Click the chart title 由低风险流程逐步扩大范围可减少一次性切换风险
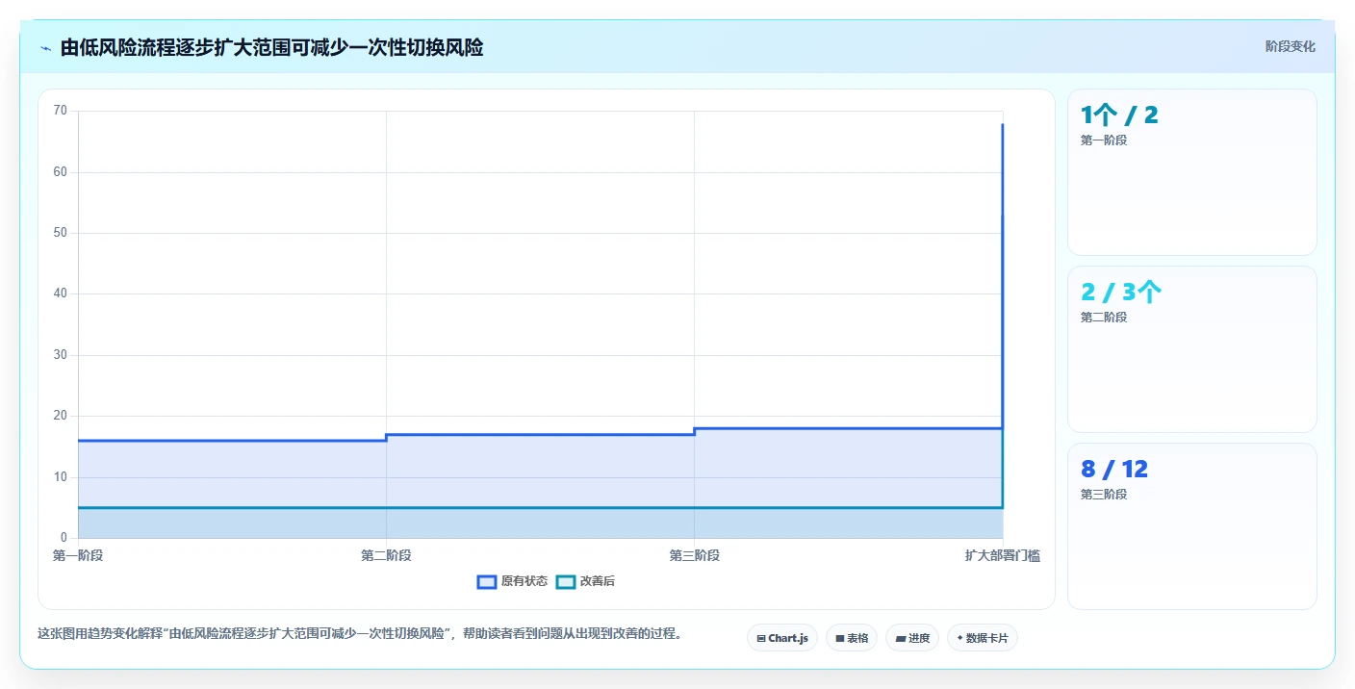The height and width of the screenshot is (689, 1355). [272, 47]
